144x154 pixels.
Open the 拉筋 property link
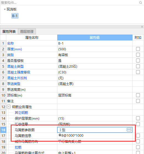[18, 147]
